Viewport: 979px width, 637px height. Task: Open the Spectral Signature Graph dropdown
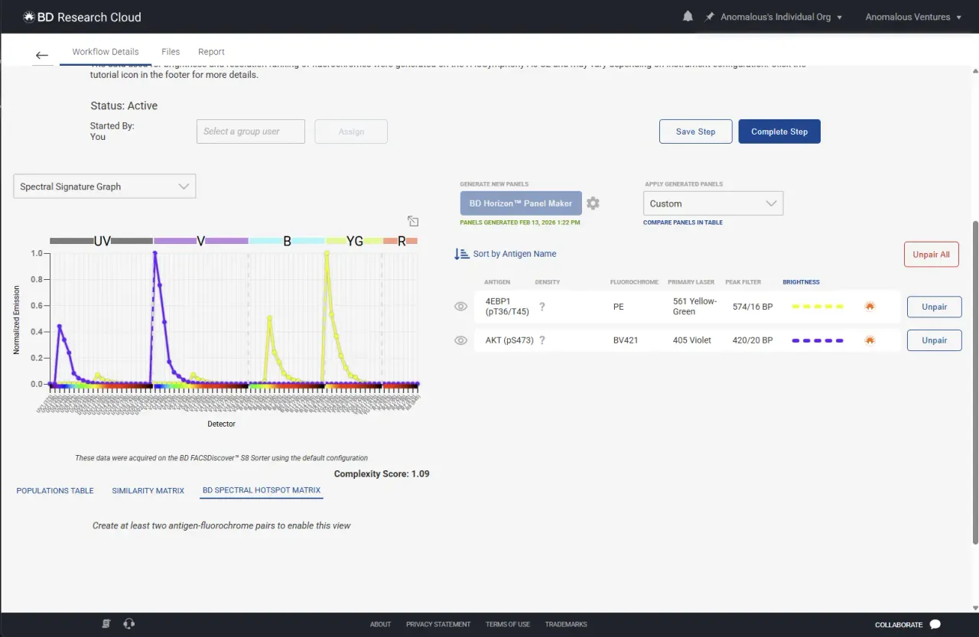104,187
